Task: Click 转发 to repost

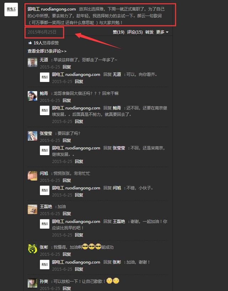Action: [149, 32]
